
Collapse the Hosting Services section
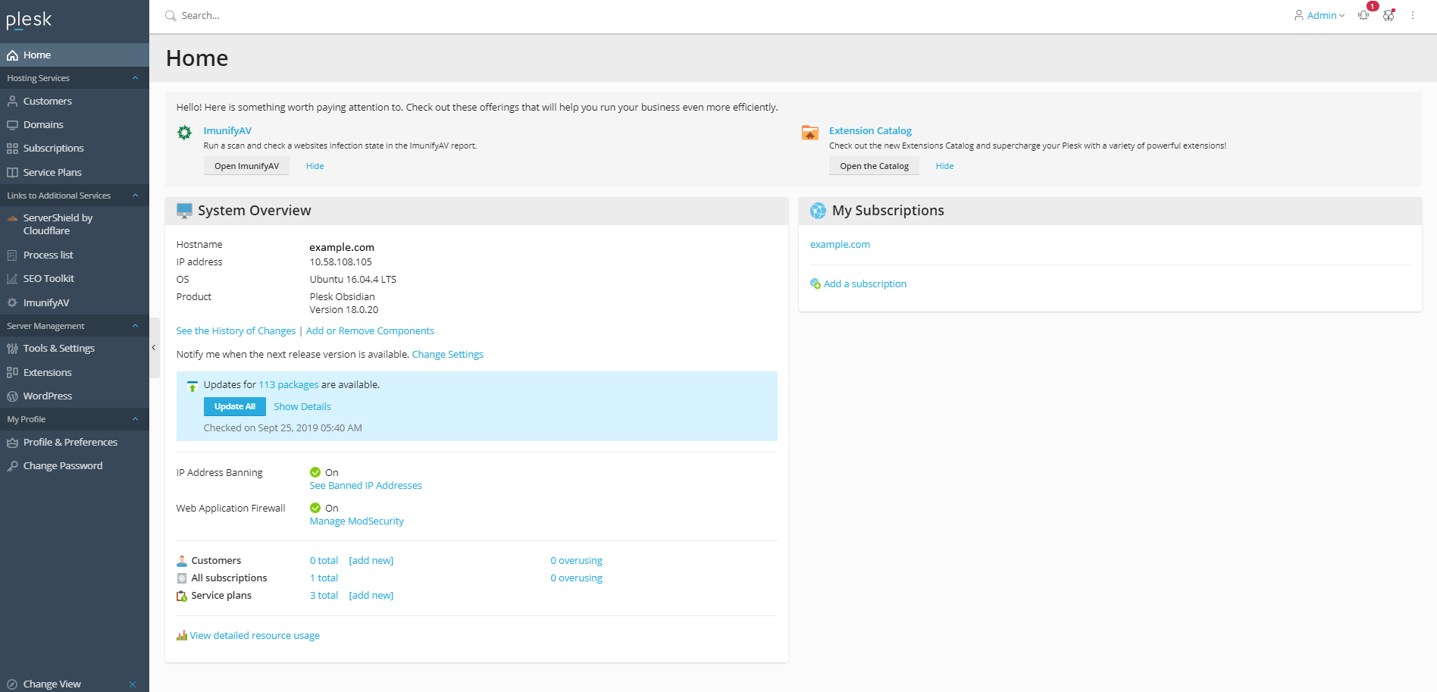[x=135, y=78]
